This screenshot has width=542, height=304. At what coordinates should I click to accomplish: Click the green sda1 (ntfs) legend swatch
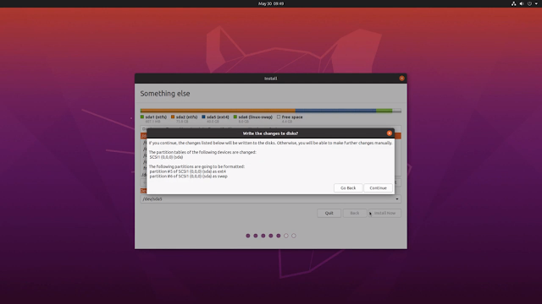click(142, 117)
